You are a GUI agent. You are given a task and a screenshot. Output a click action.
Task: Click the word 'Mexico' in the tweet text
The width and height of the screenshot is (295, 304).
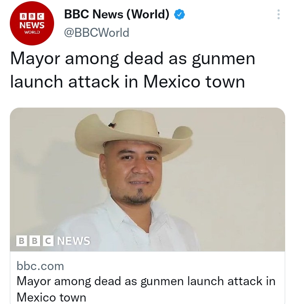(x=172, y=81)
